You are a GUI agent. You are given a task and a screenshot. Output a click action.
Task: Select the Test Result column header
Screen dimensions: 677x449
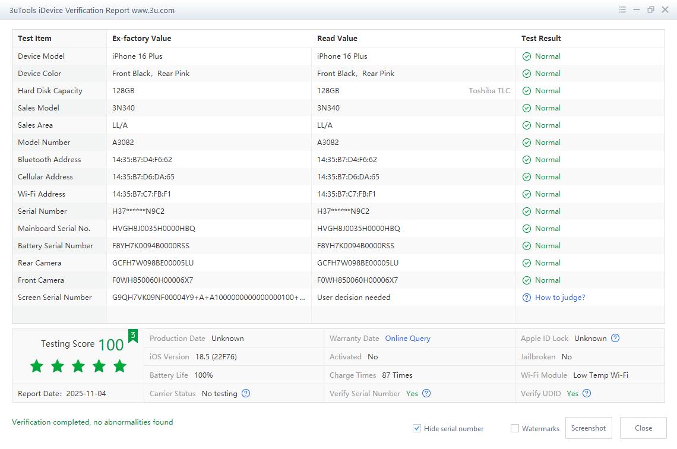click(x=541, y=38)
